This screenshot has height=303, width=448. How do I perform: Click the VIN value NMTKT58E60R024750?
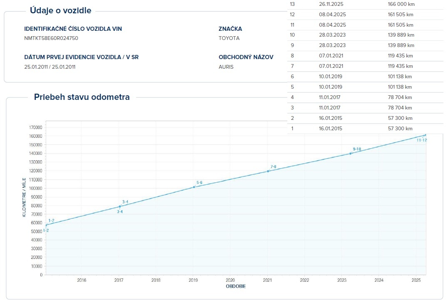tap(51, 38)
